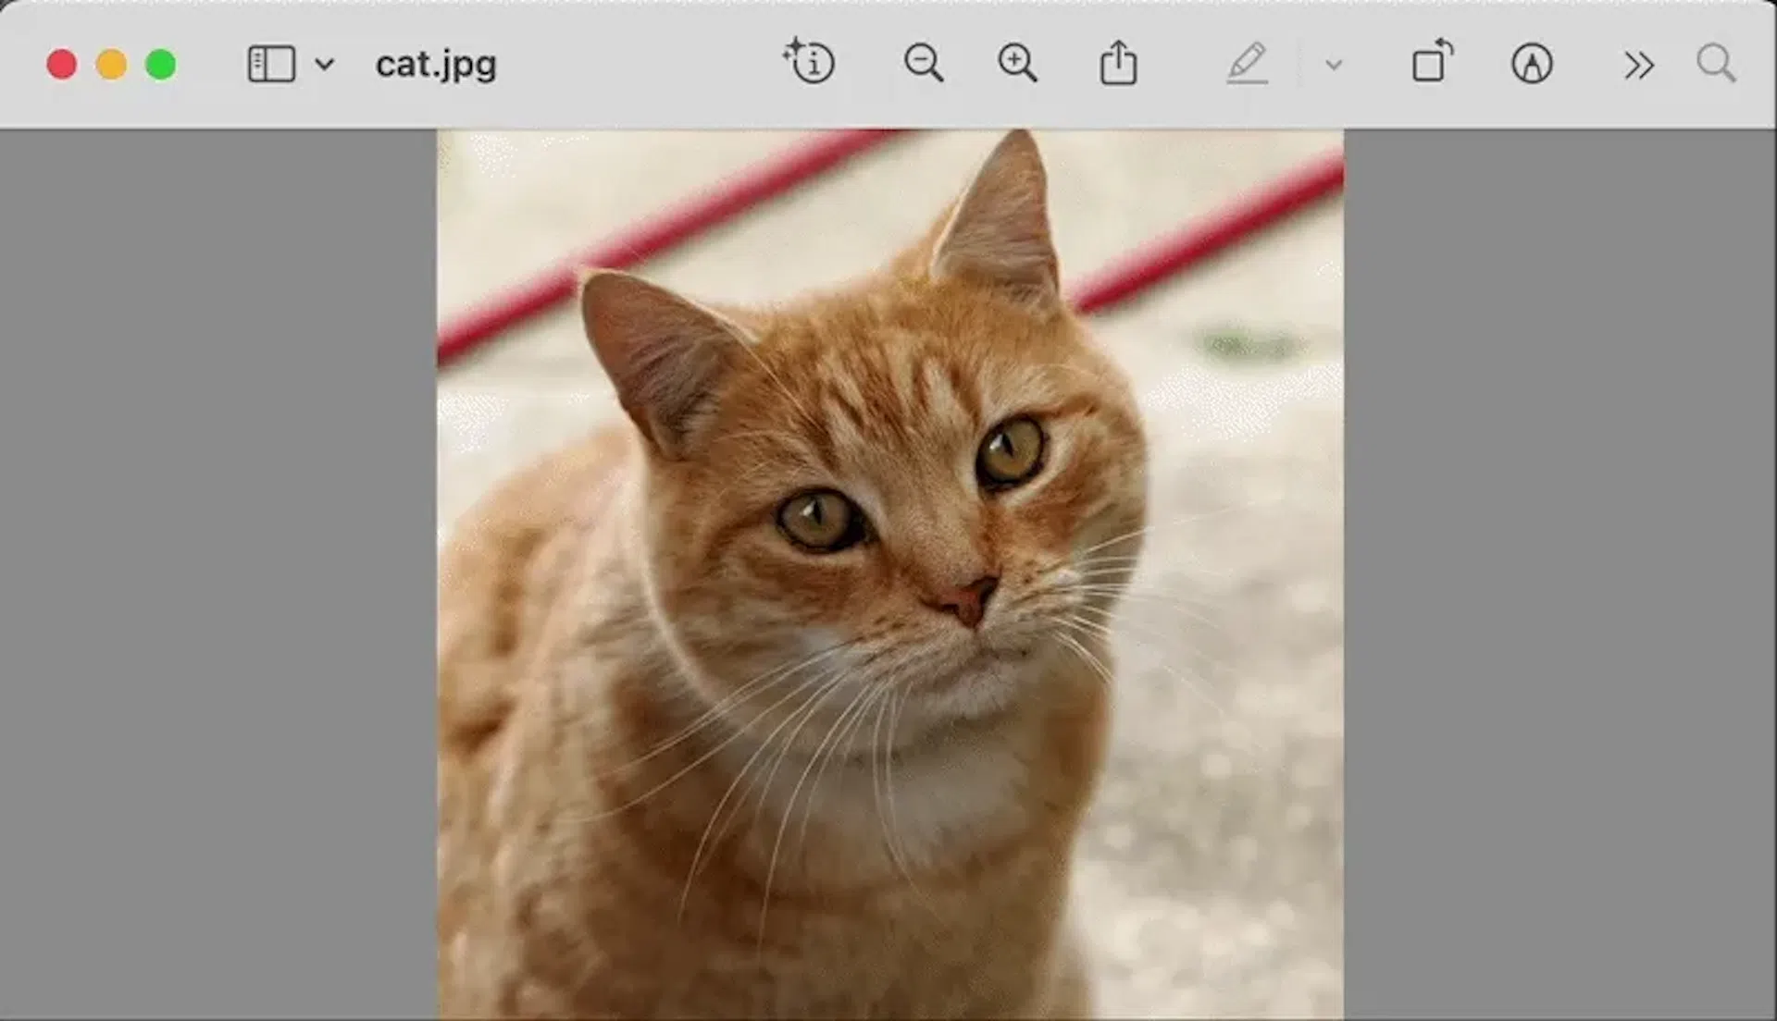Open the Inspector info icon
Screen dimensions: 1777x1021
pyautogui.click(x=810, y=63)
